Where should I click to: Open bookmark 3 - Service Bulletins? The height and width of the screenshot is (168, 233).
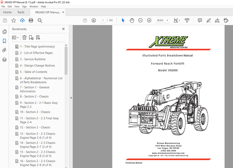point(33,59)
